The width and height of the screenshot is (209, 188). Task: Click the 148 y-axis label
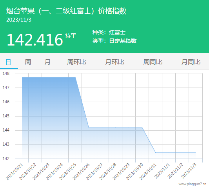(6, 73)
